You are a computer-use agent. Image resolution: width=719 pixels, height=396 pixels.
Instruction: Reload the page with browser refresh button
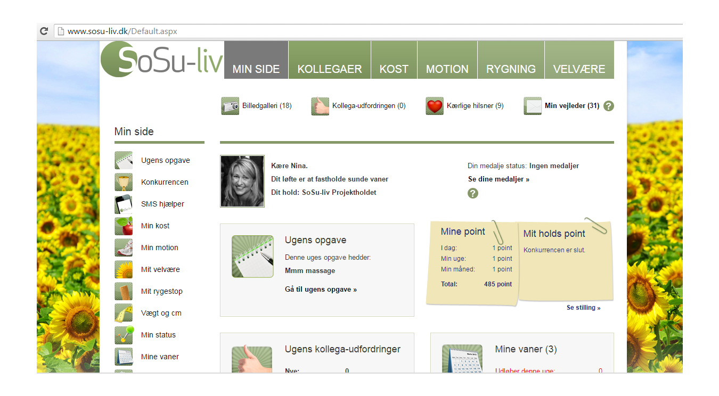click(44, 31)
